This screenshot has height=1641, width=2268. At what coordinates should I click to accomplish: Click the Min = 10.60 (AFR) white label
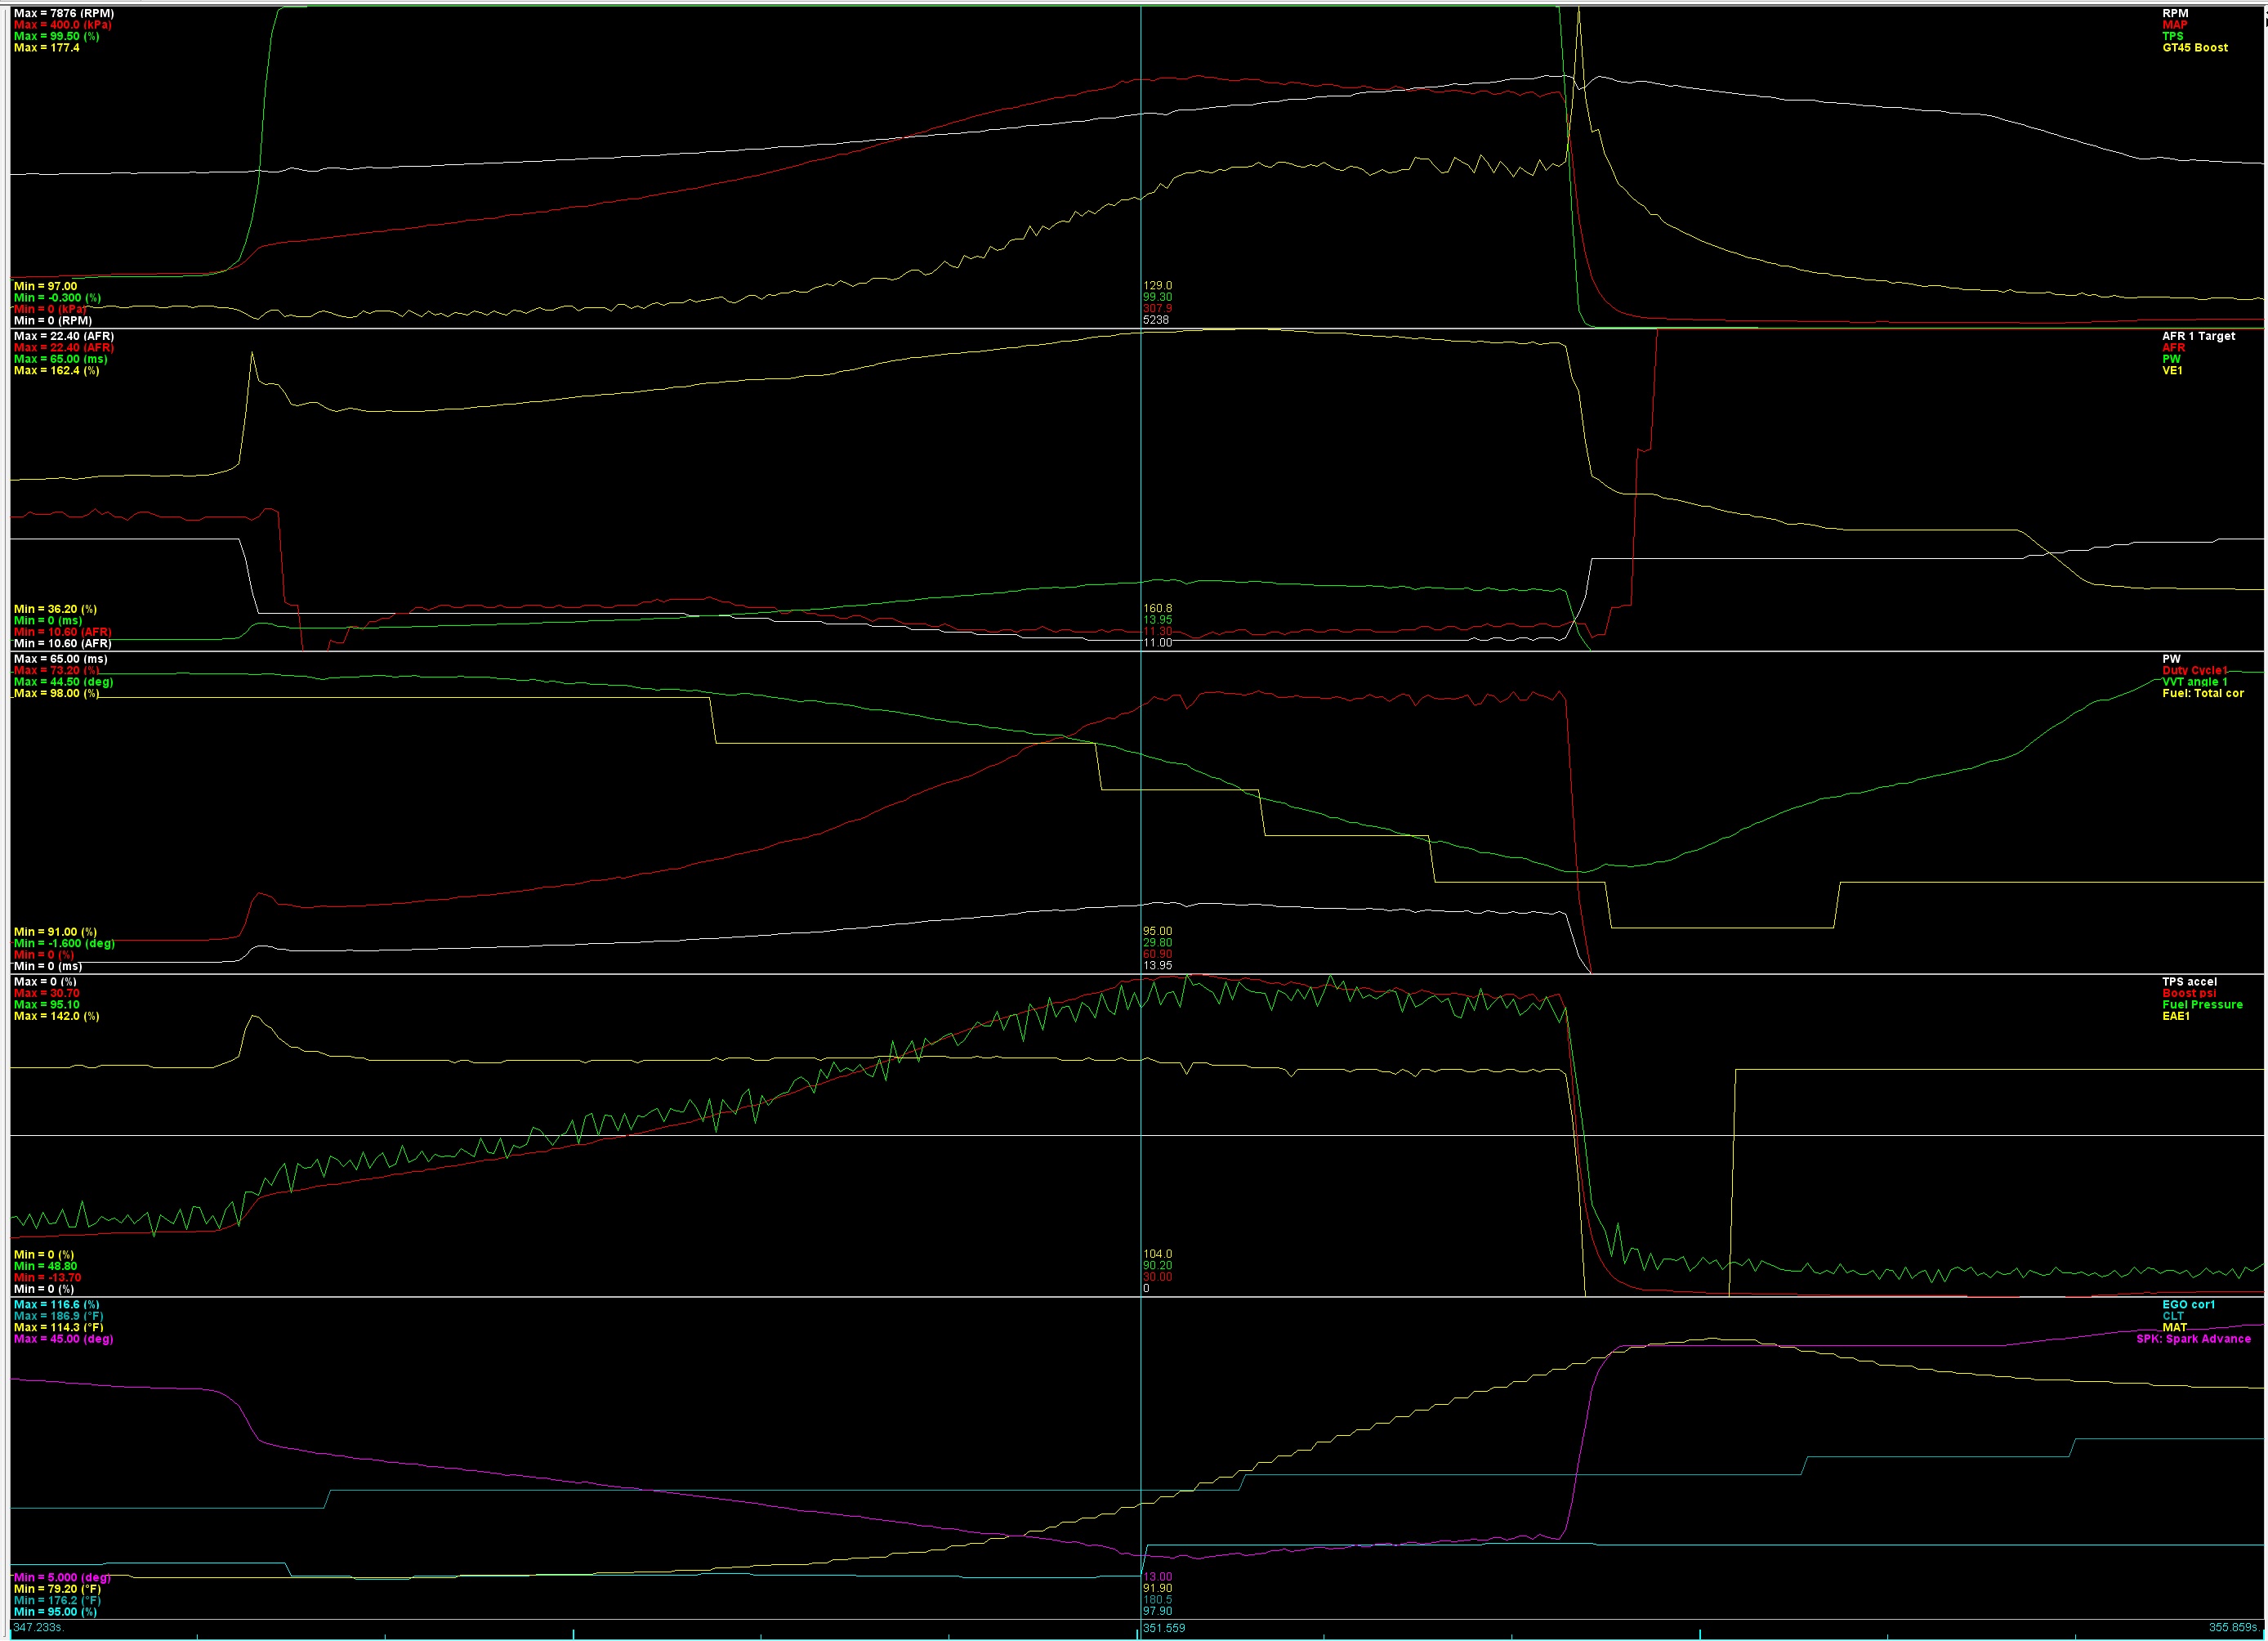[62, 644]
